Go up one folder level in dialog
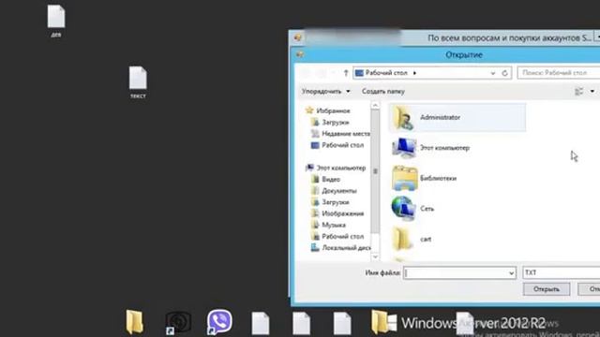 click(346, 73)
